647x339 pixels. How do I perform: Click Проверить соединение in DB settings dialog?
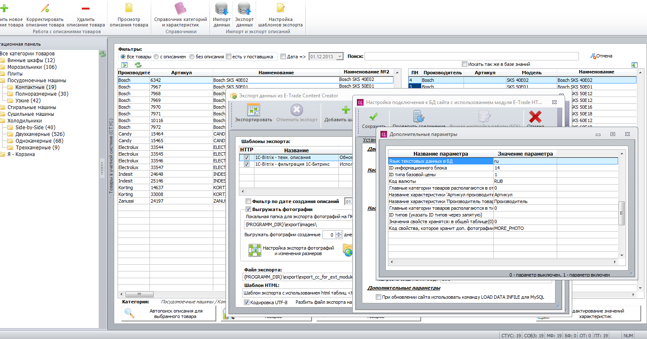(x=419, y=118)
